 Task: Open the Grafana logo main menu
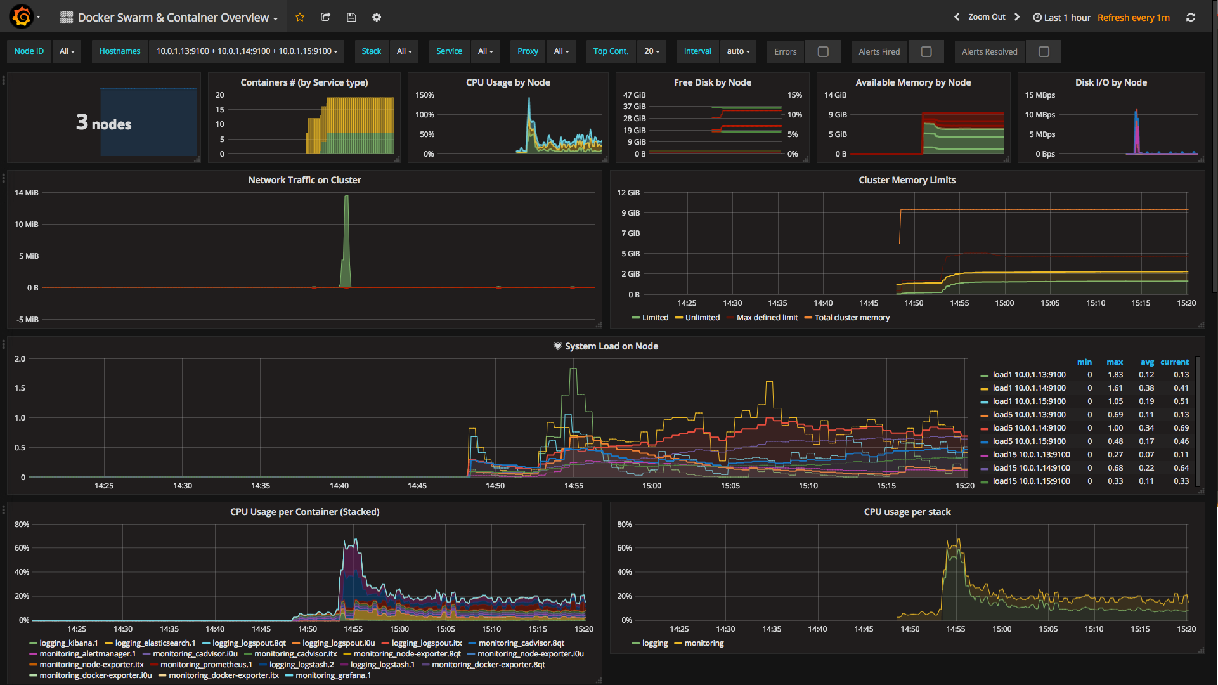click(x=22, y=17)
